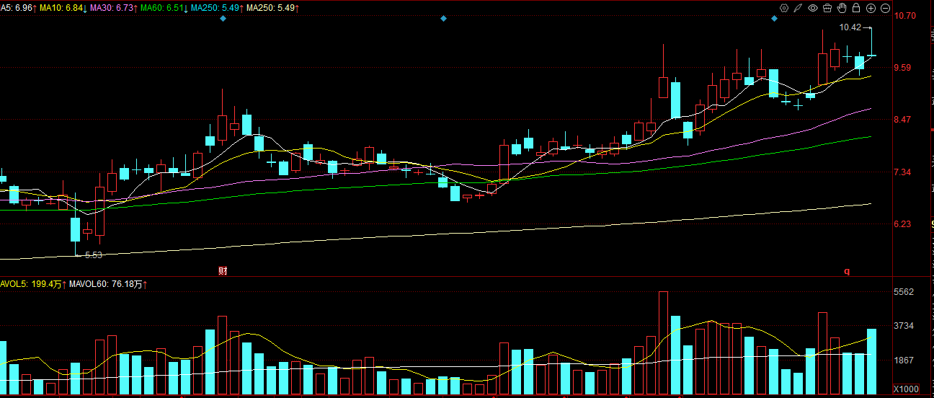Click the X1000 volume multiplier label
Screen dimensions: 934x398
tap(906, 389)
